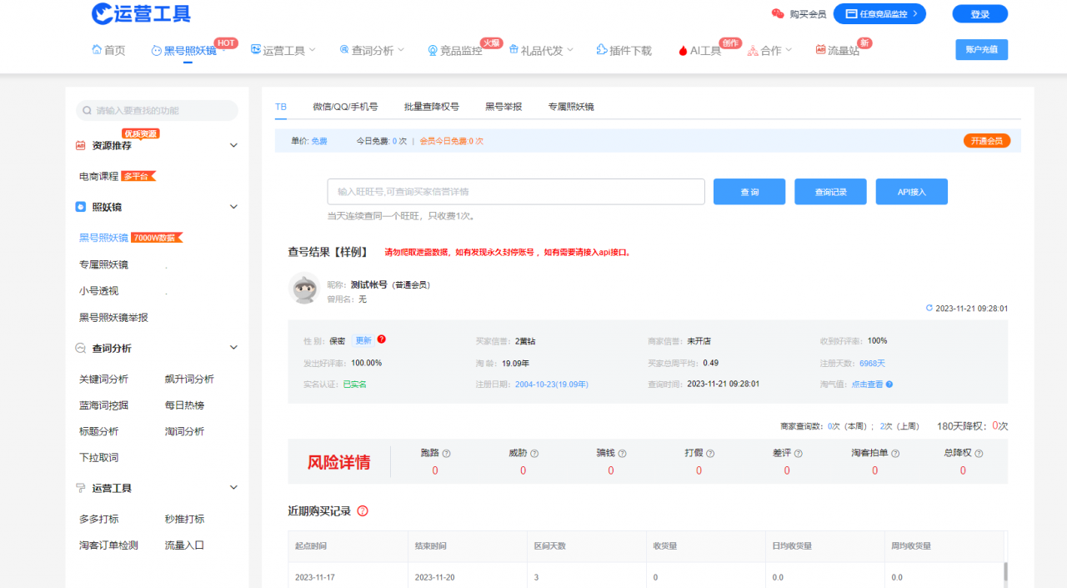Viewport: 1067px width, 588px height.
Task: Open the help icon beside 近期购买记录
Action: pos(363,512)
